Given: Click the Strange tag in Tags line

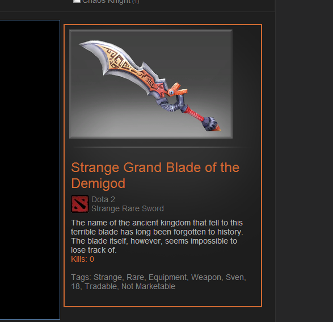Looking at the screenshot, I should click(x=108, y=277).
